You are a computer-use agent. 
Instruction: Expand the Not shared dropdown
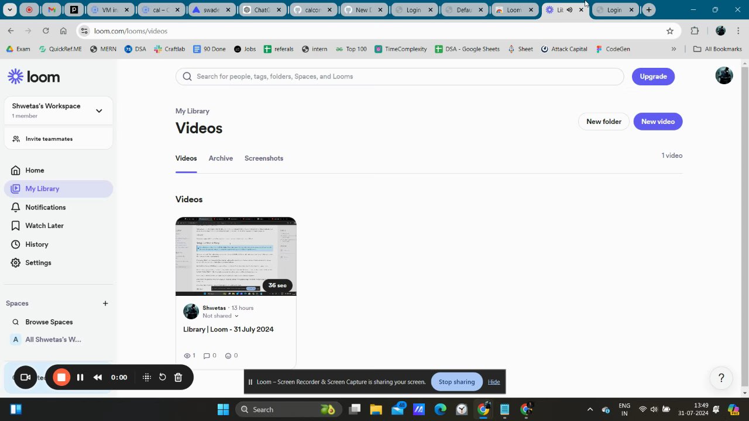click(x=221, y=316)
